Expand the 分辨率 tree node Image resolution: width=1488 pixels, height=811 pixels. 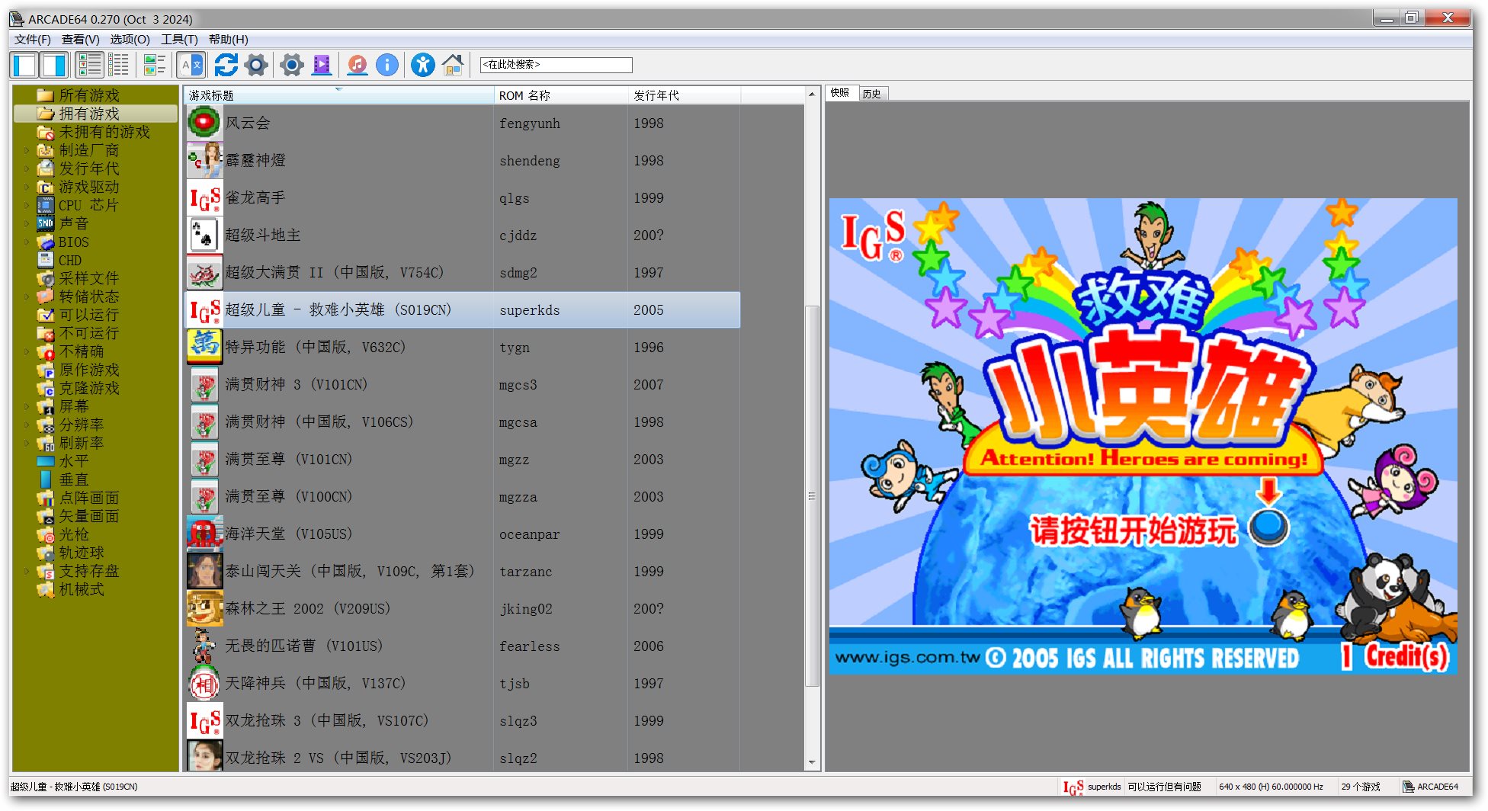(x=27, y=425)
